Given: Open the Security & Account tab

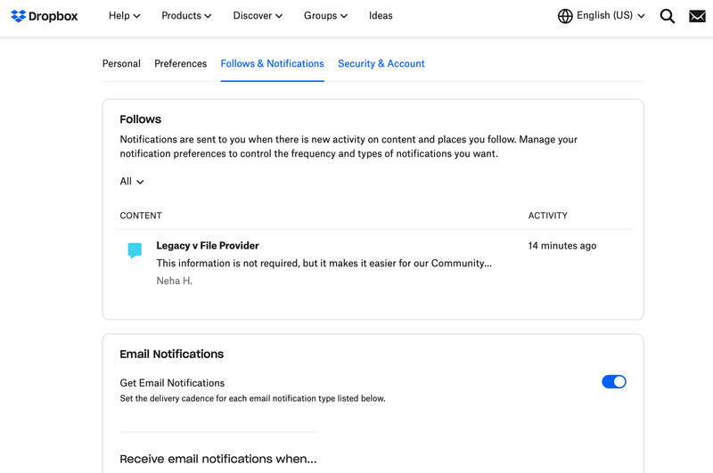Looking at the screenshot, I should (381, 64).
